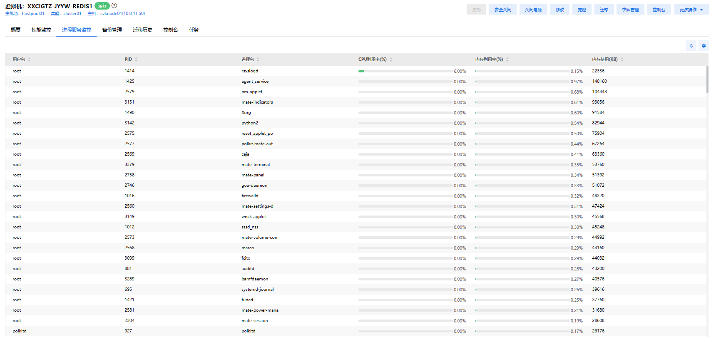Image resolution: width=716 pixels, height=337 pixels.
Task: Open the hostpool01 host pool link
Action: pyautogui.click(x=33, y=14)
